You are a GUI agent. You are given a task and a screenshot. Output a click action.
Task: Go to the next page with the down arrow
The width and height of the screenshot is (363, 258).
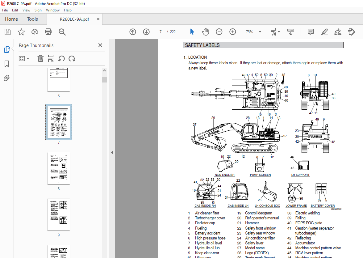(x=146, y=32)
